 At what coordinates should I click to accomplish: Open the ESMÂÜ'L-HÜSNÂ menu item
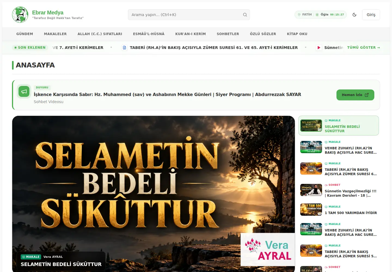click(149, 34)
